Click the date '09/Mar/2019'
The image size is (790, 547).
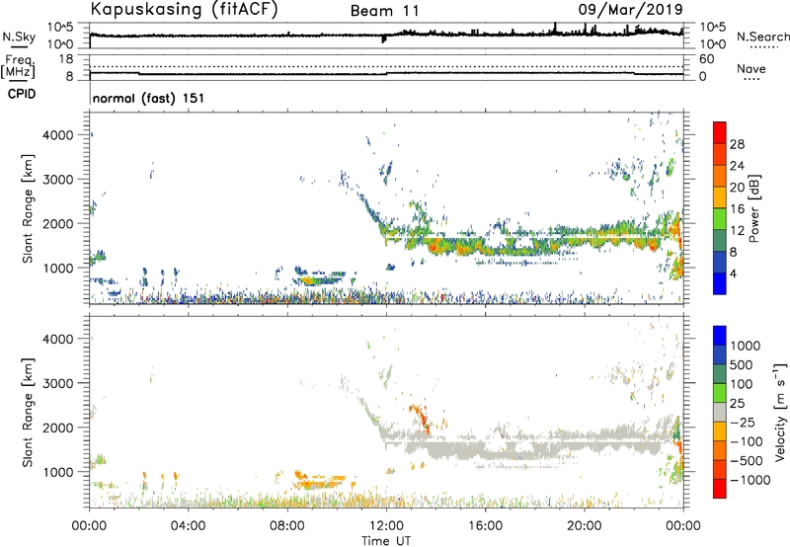pos(630,9)
